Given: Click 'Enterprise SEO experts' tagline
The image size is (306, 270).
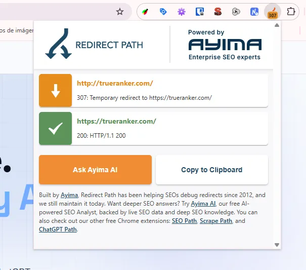Looking at the screenshot, I should (225, 57).
